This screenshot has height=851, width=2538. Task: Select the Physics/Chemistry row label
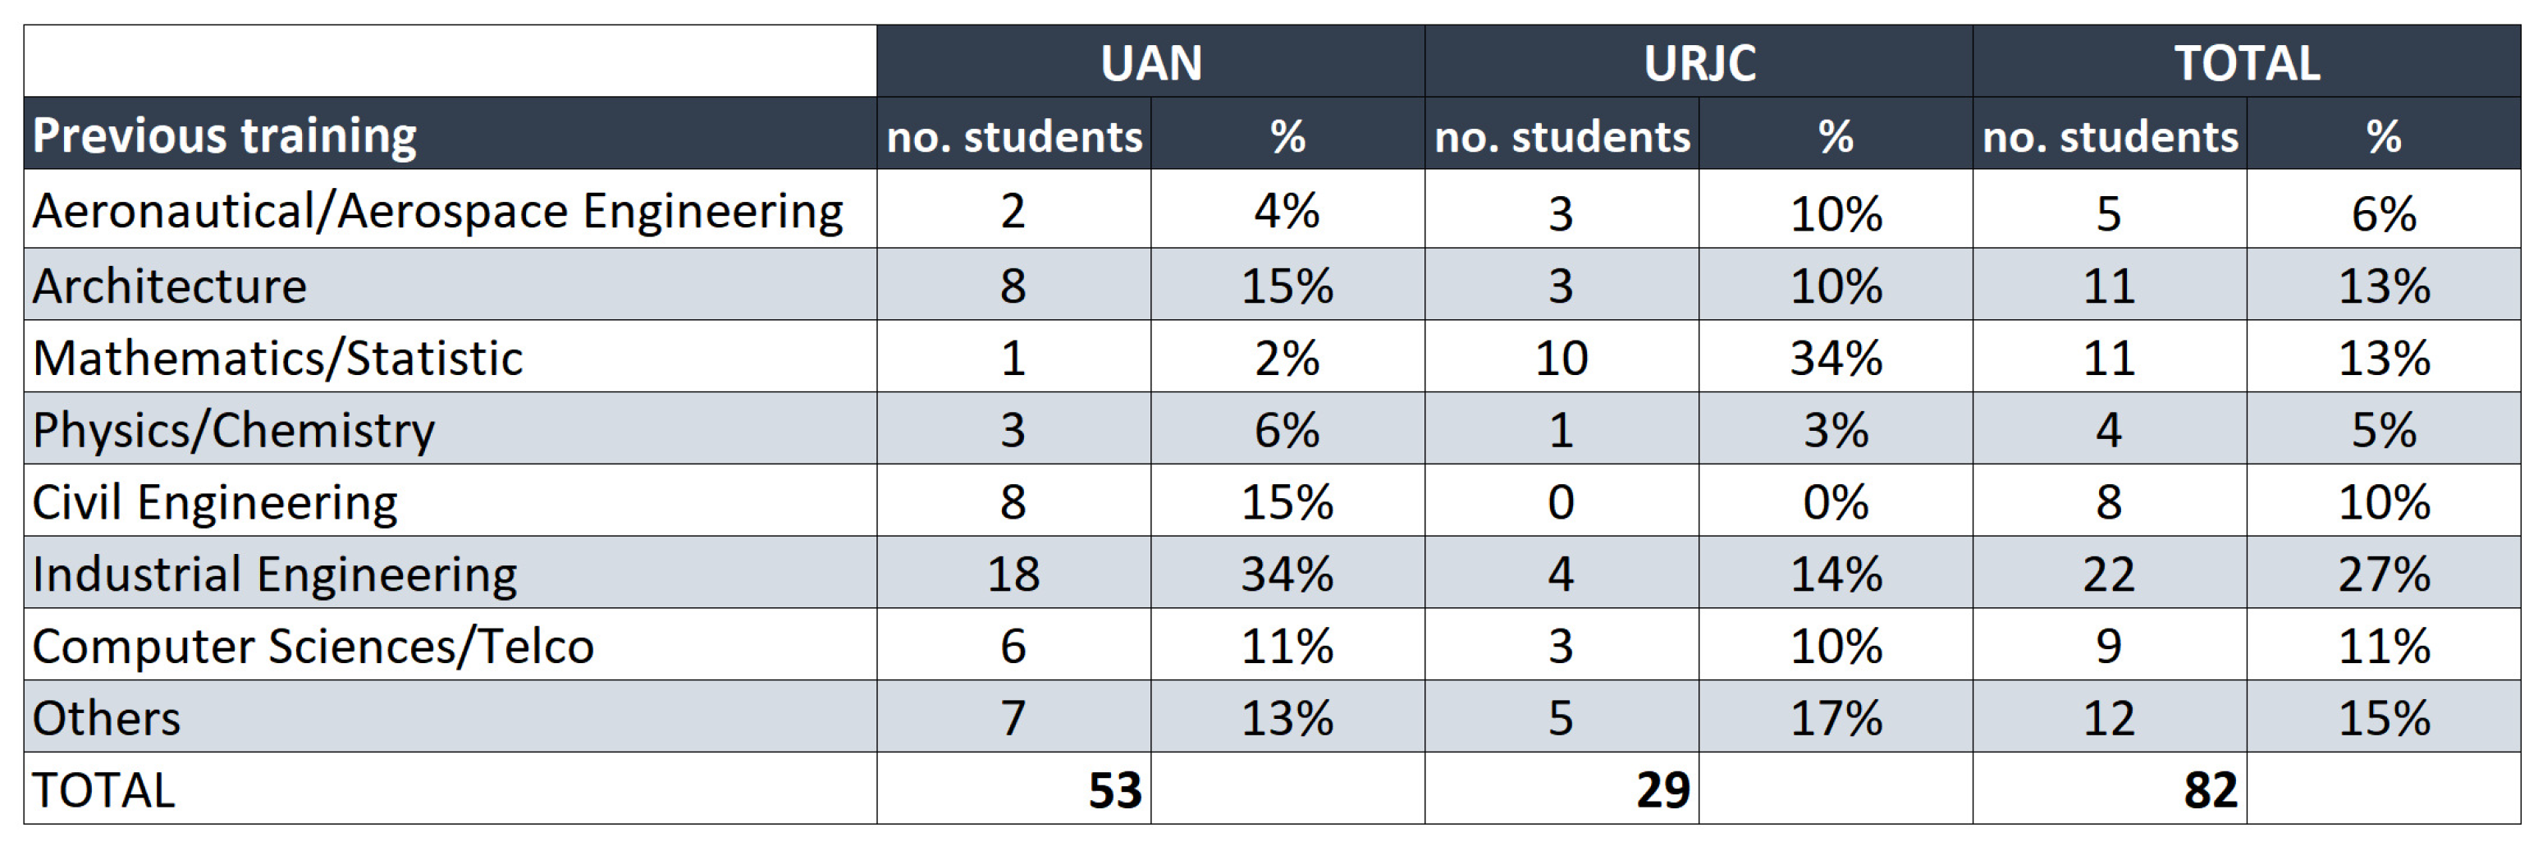point(234,429)
